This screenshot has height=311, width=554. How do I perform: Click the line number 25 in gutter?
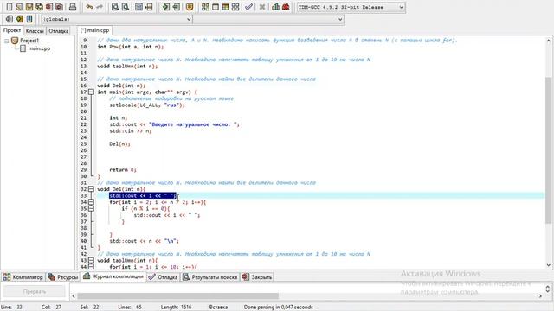[x=83, y=144]
